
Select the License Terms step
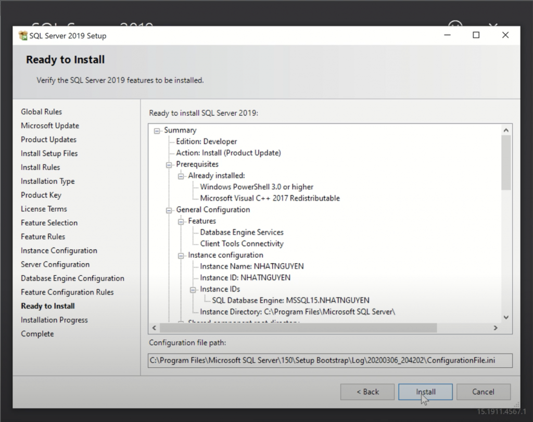[x=44, y=209]
